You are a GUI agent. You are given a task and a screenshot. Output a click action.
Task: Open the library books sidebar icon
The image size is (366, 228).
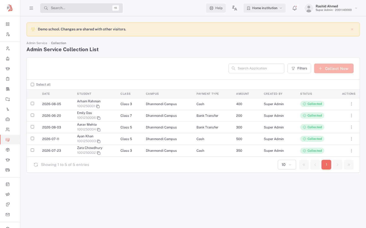pos(8,89)
